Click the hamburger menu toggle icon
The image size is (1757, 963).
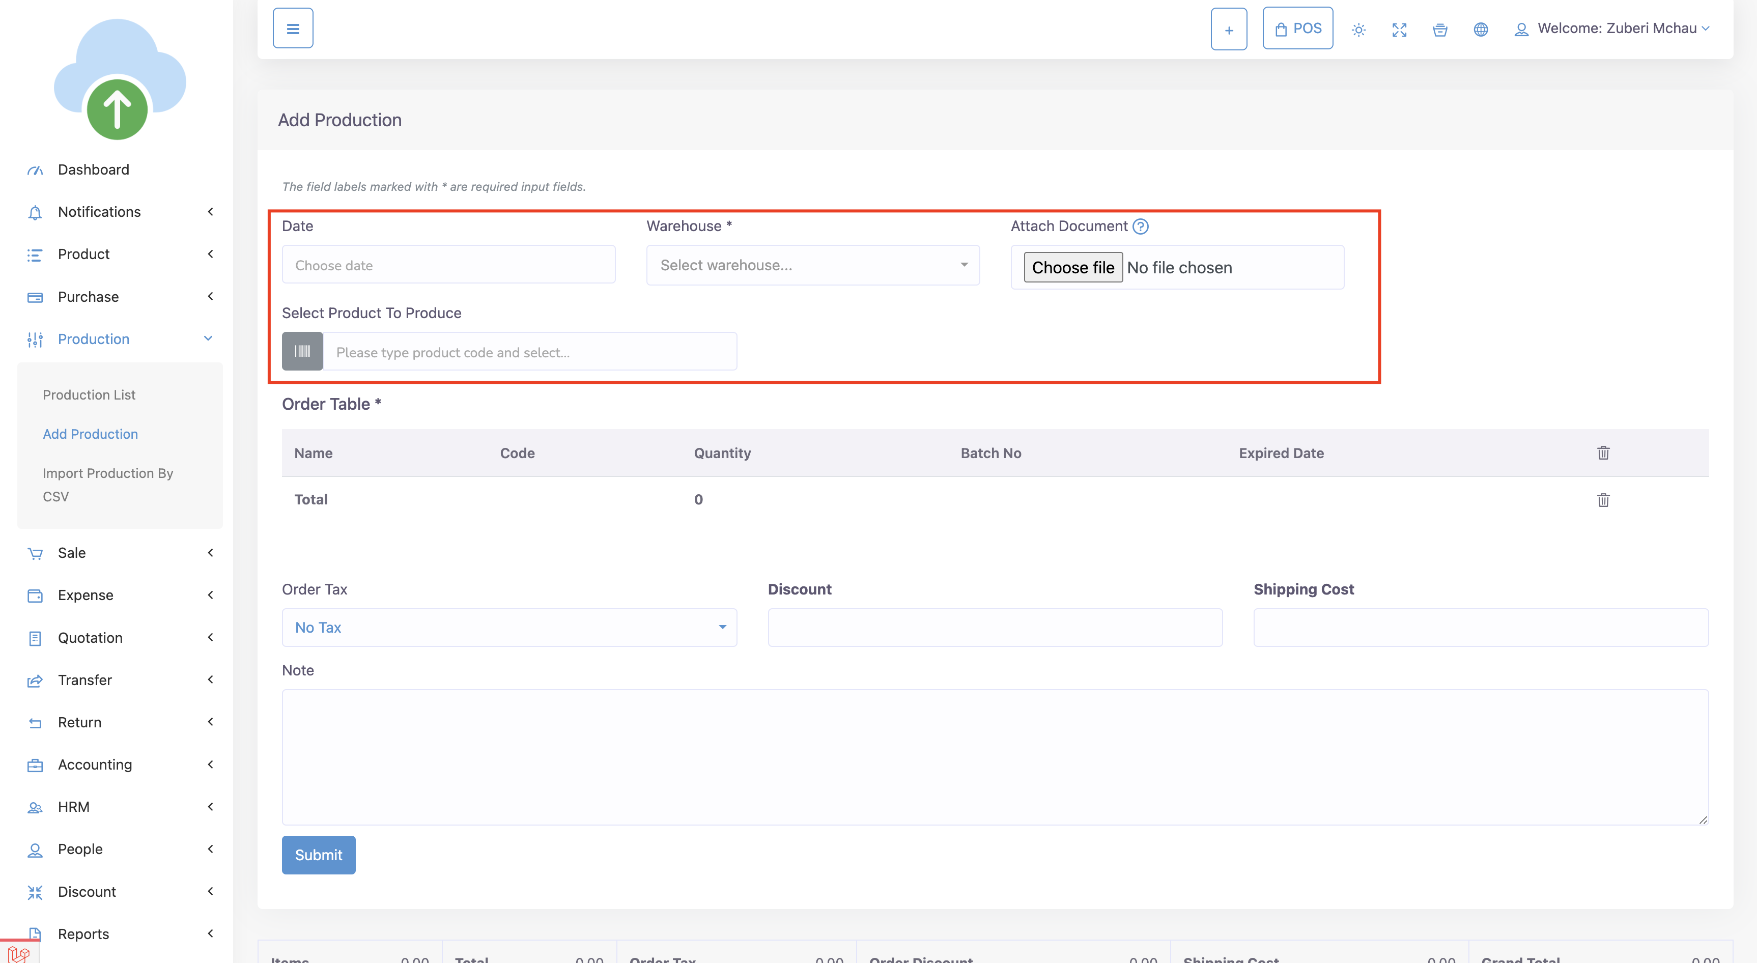(x=293, y=29)
